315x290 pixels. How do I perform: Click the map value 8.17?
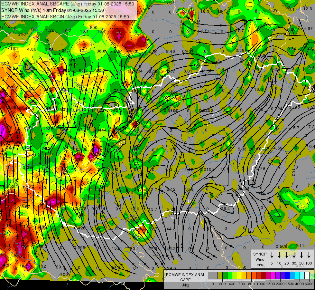(205, 31)
